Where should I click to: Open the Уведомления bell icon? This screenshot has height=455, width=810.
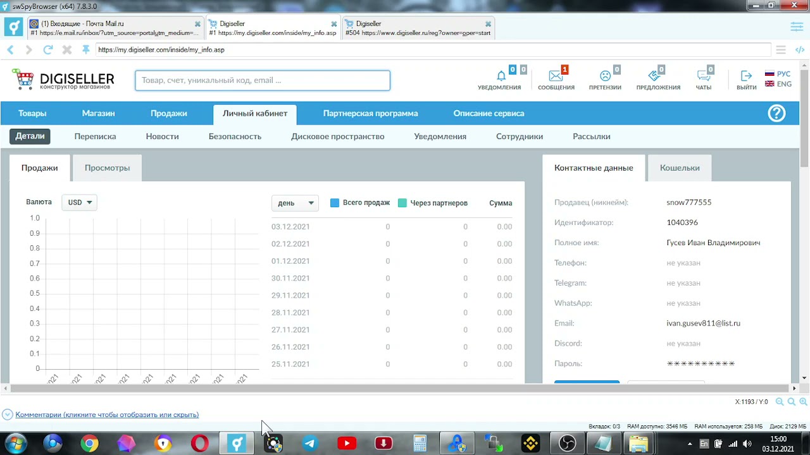tap(501, 76)
